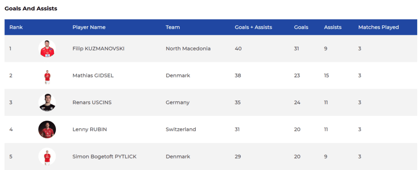Image resolution: width=420 pixels, height=170 pixels.
Task: Click Renars Uscins' player photo
Action: click(47, 103)
